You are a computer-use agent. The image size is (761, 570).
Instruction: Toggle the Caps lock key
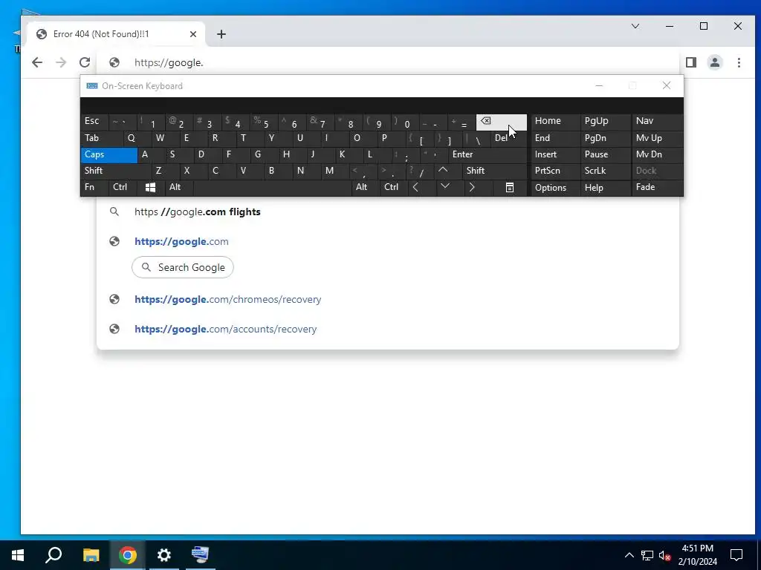pyautogui.click(x=109, y=154)
